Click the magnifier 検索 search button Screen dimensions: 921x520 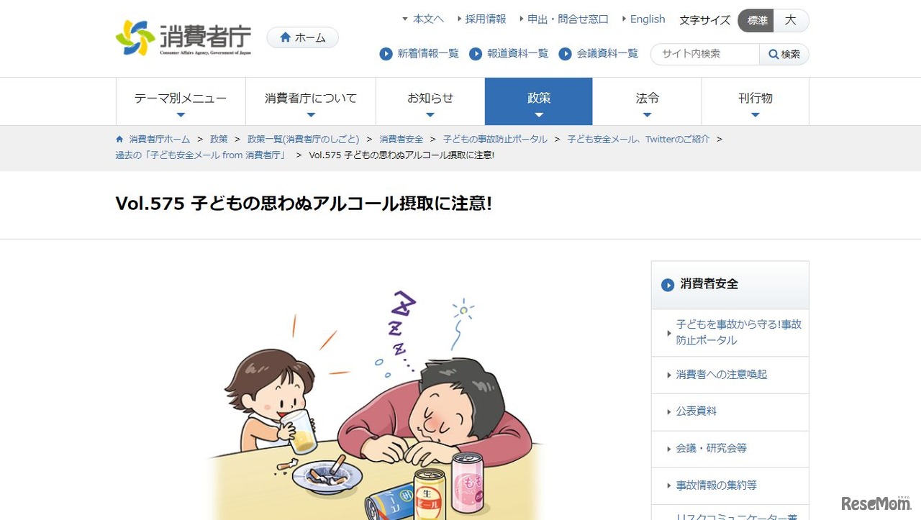(784, 54)
